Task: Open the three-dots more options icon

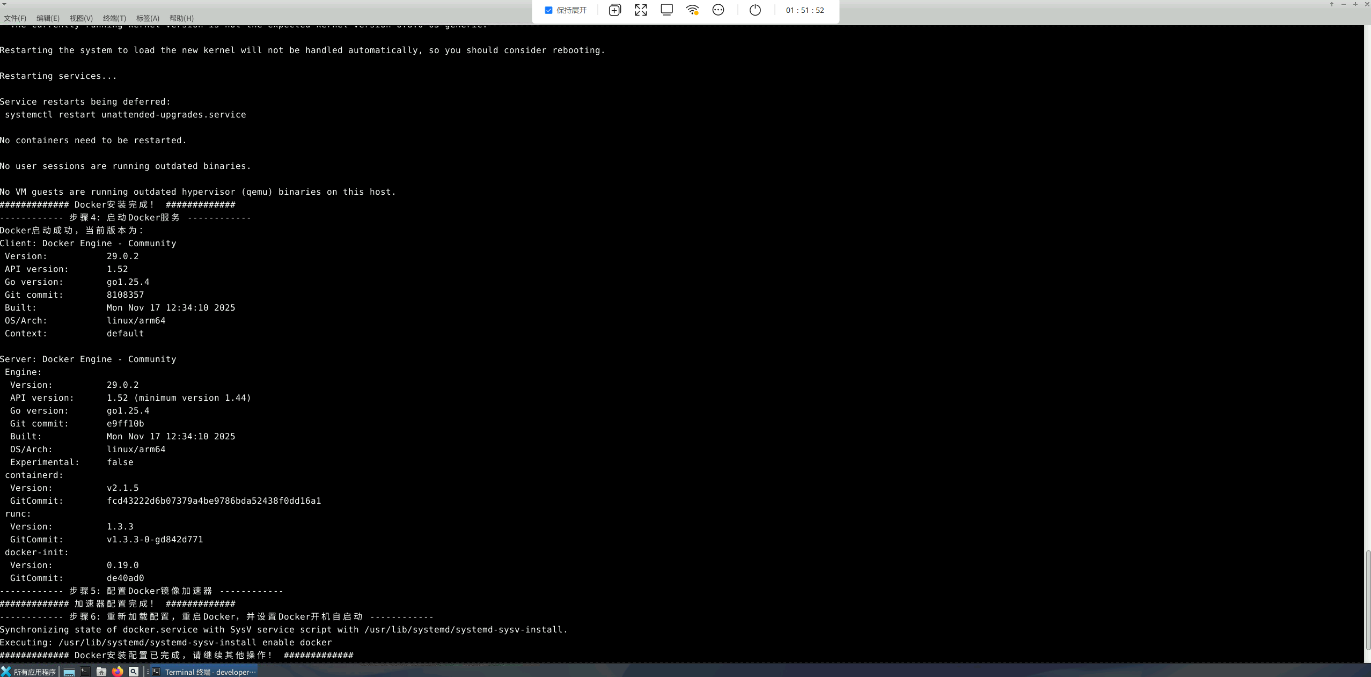Action: (718, 10)
